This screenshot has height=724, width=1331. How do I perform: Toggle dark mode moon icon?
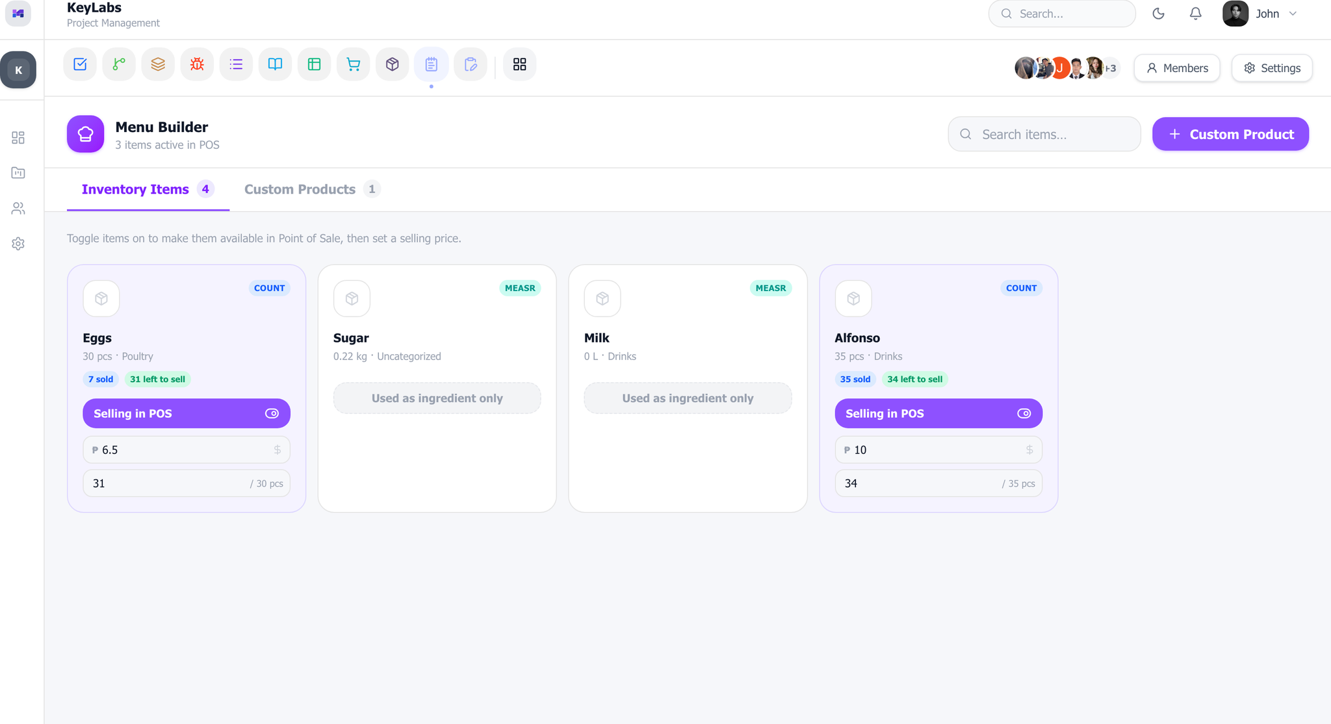point(1158,14)
